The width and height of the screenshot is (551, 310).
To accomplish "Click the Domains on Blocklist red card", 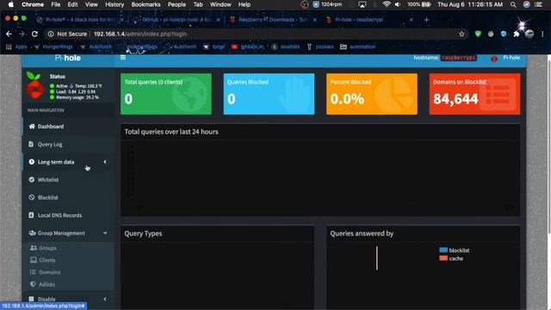I will (474, 94).
